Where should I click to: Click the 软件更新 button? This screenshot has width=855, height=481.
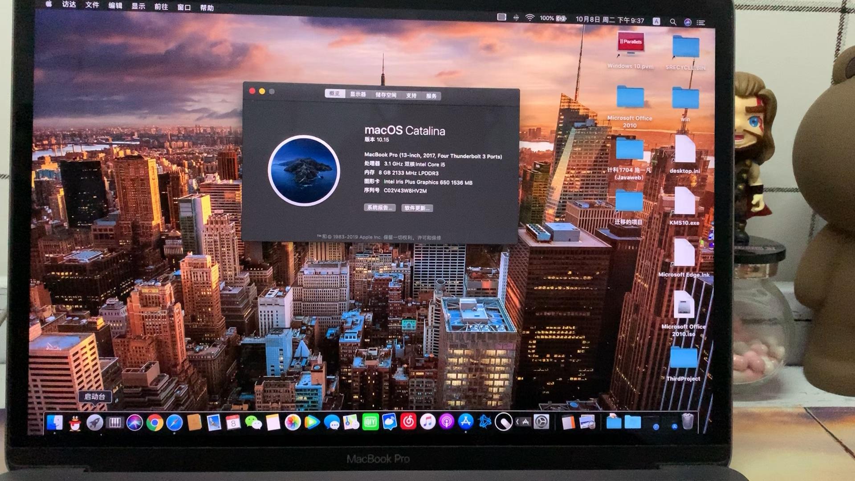click(418, 208)
